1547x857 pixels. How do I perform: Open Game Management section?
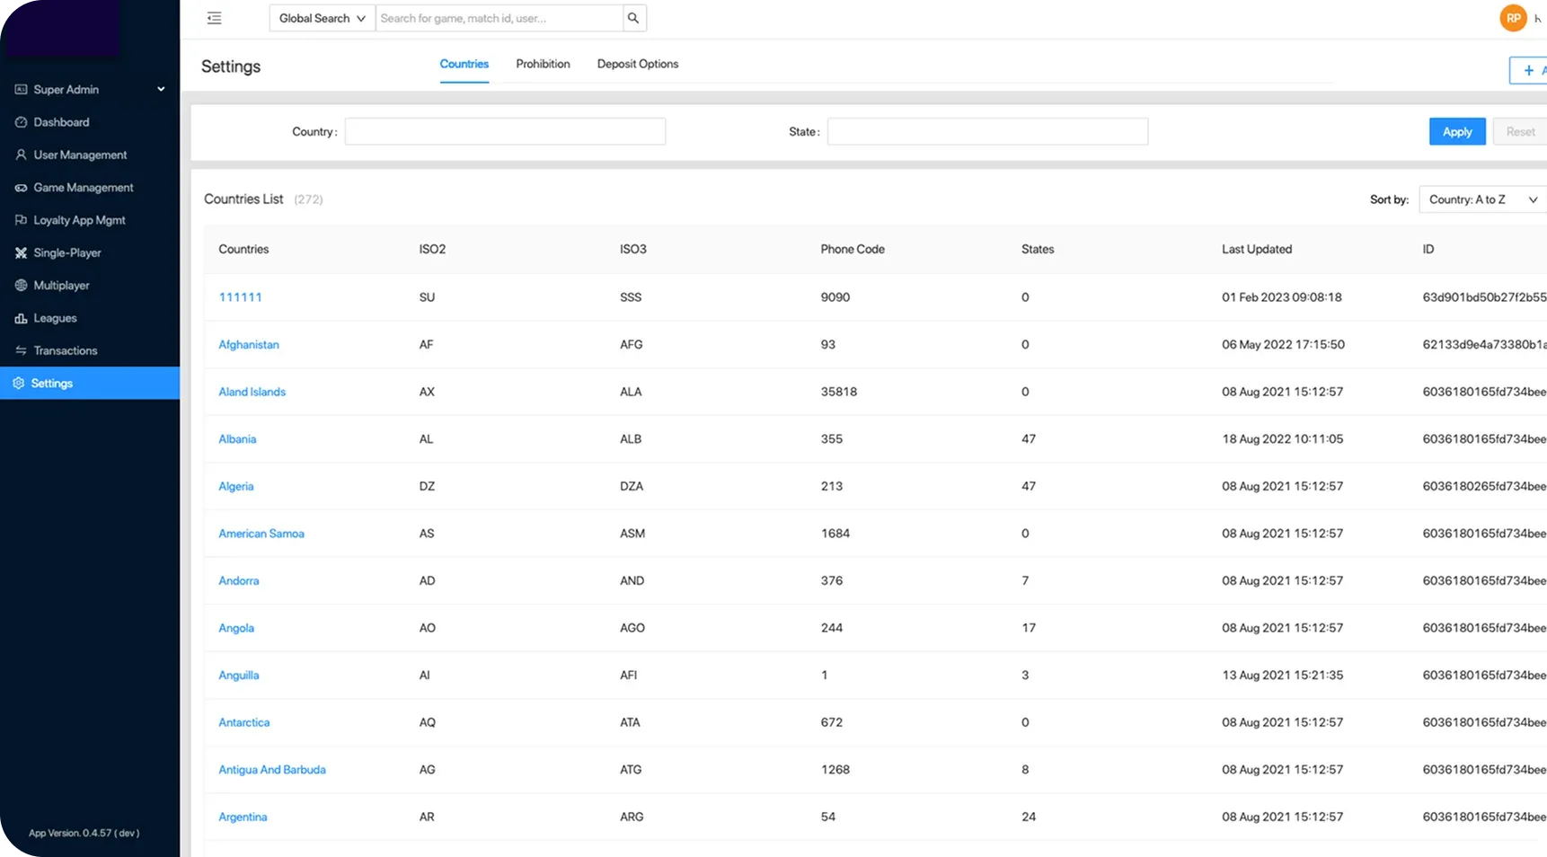(83, 188)
